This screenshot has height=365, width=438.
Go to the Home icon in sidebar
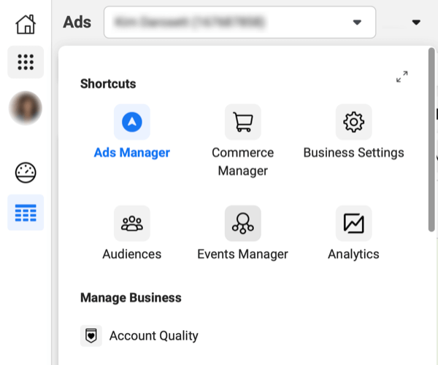coord(26,24)
